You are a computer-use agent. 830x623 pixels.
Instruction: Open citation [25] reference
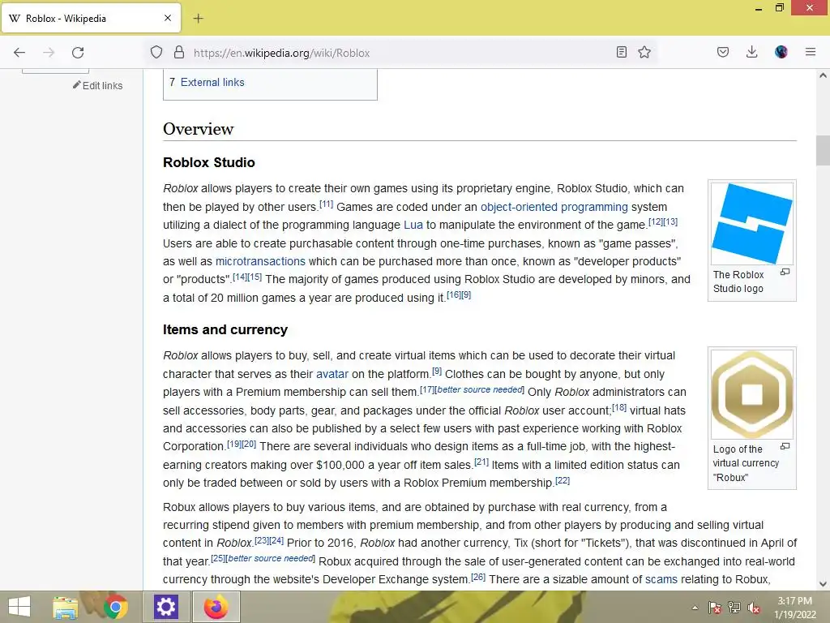click(x=217, y=558)
